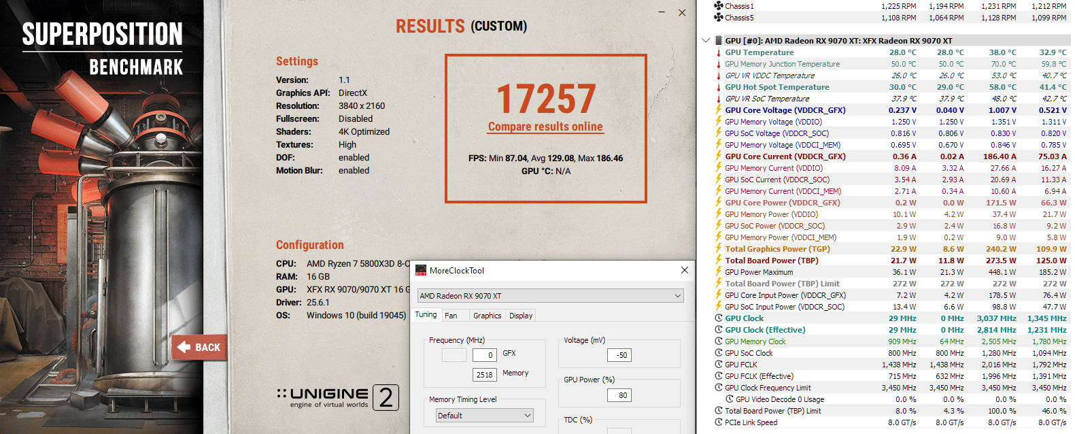
Task: Click the Superposition Benchmark title logo
Action: coord(103,48)
